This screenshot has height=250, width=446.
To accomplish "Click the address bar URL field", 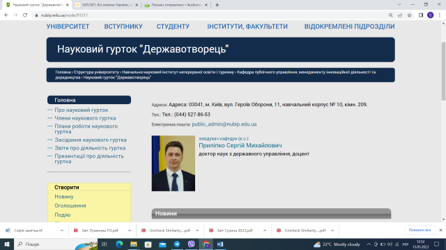I will pos(210,15).
